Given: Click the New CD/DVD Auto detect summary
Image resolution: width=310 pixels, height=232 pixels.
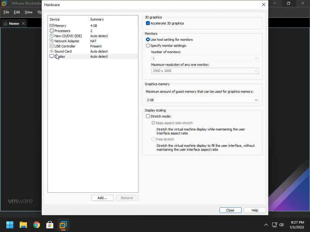Looking at the screenshot, I should click(x=99, y=36).
